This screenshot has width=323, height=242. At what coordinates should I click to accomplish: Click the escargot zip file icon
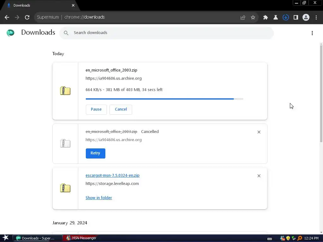click(65, 188)
